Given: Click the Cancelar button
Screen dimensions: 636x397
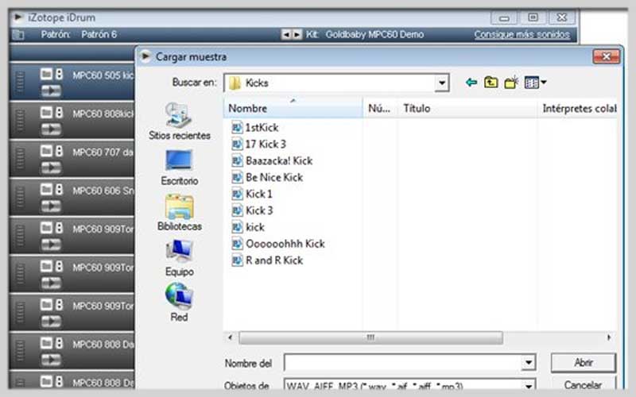Looking at the screenshot, I should coord(584,384).
